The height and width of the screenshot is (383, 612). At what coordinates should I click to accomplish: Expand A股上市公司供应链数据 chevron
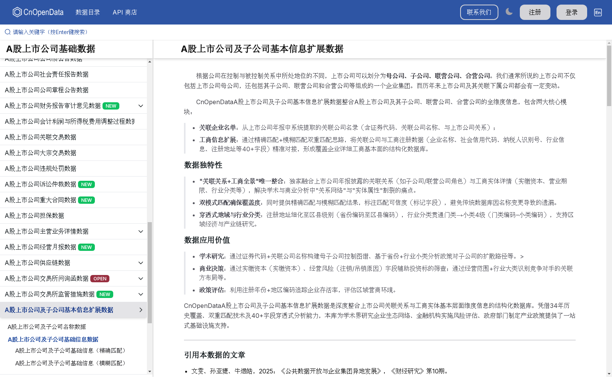click(141, 263)
